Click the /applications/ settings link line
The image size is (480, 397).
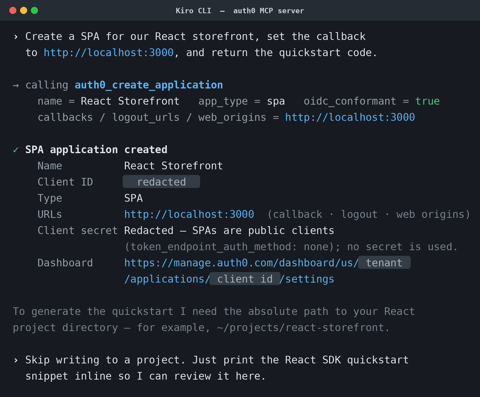(x=229, y=279)
